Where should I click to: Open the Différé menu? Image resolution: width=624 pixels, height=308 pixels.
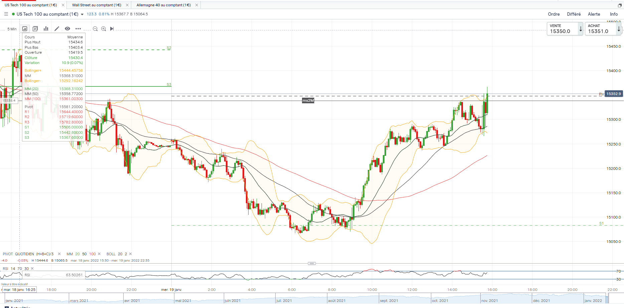(574, 14)
